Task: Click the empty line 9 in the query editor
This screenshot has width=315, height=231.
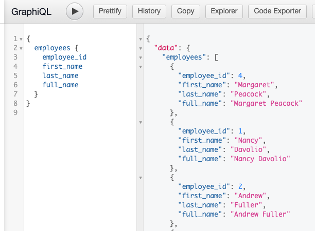Action: click(x=77, y=112)
